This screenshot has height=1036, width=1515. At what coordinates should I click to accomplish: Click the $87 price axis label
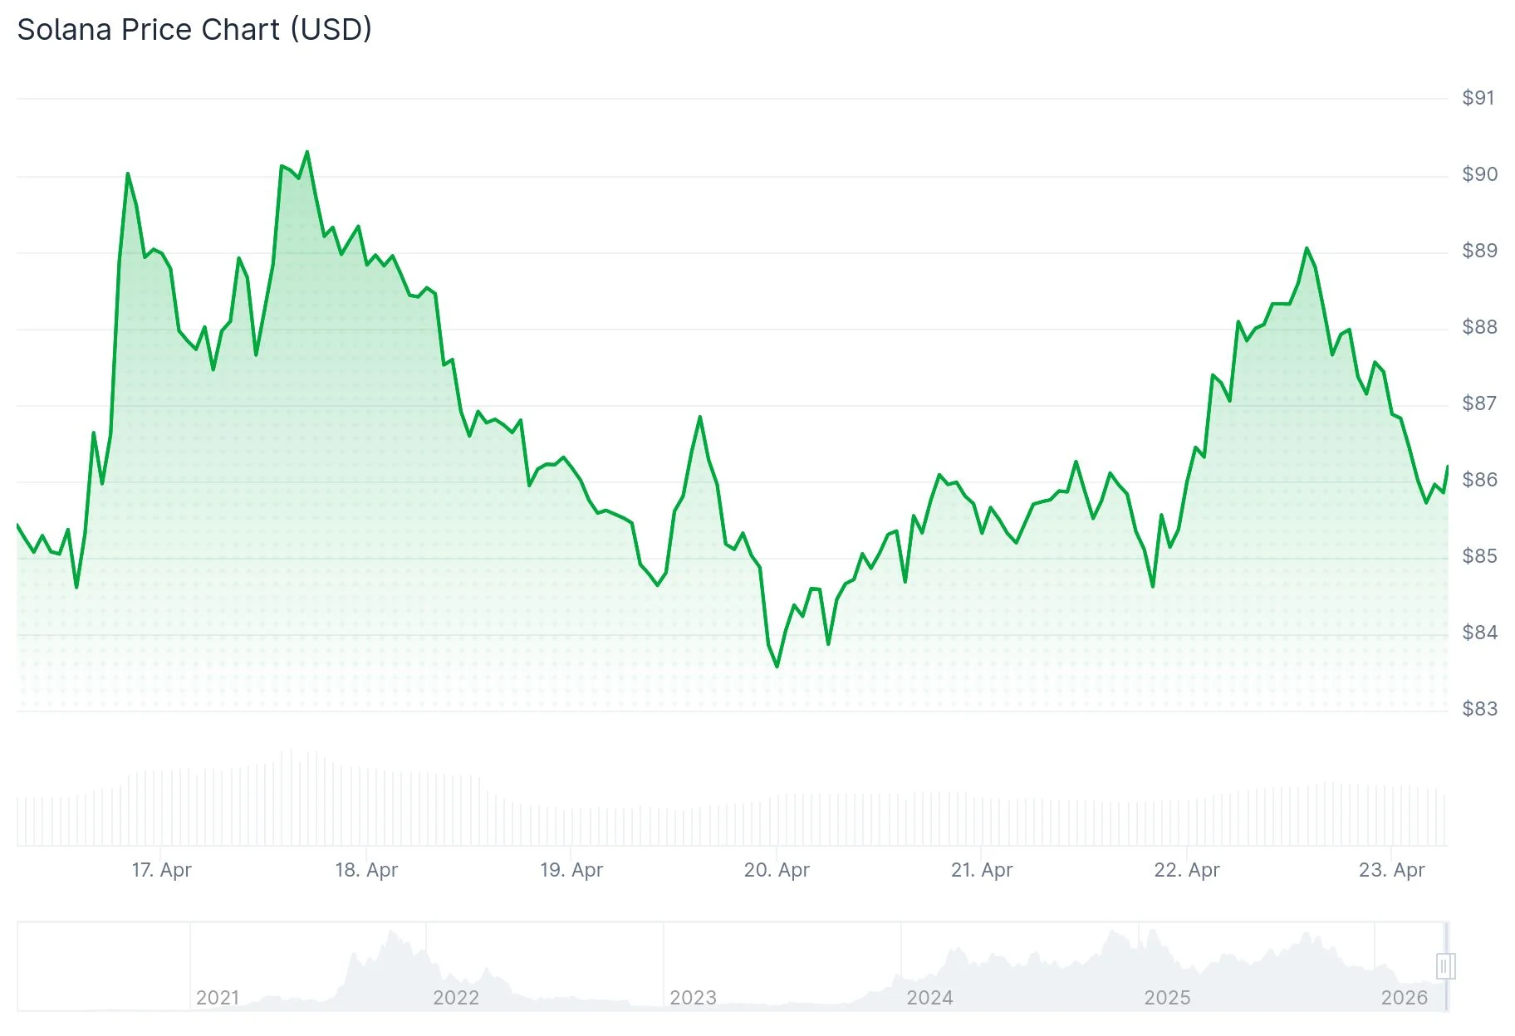point(1479,403)
